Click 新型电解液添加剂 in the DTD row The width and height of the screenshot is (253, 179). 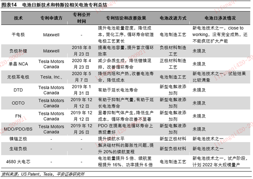pos(173,90)
